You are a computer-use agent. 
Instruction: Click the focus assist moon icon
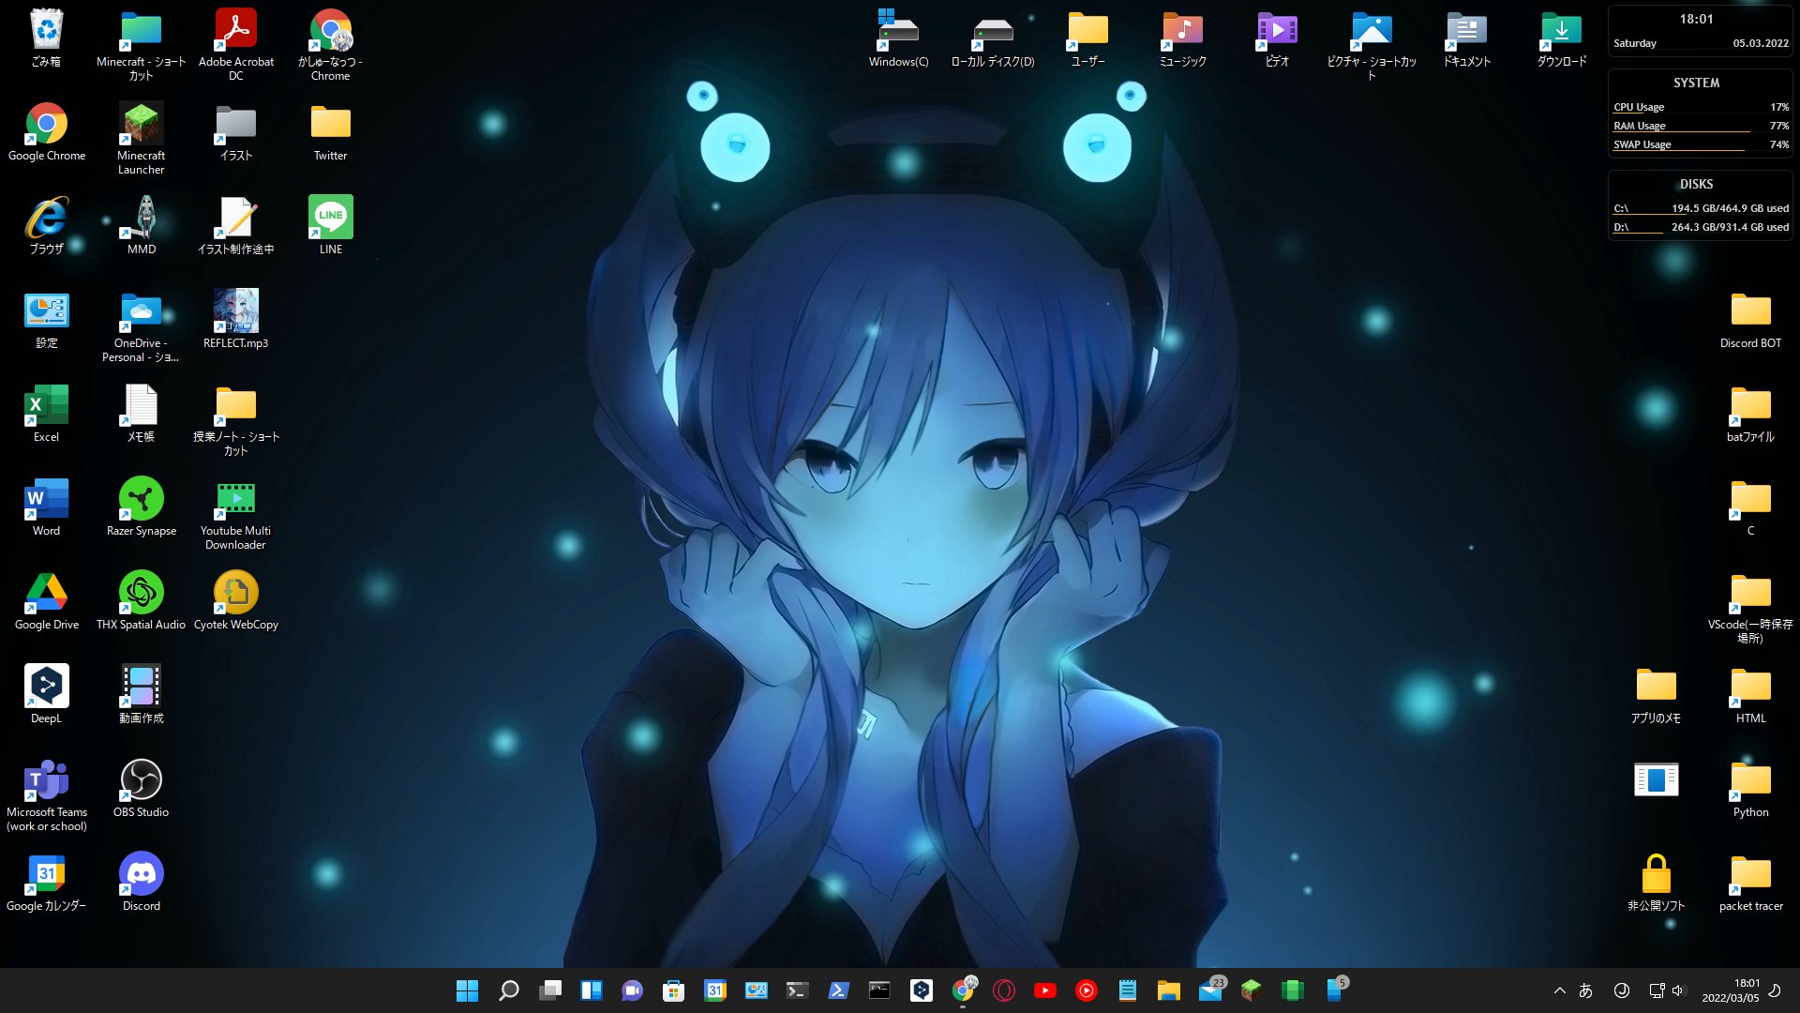(1775, 990)
